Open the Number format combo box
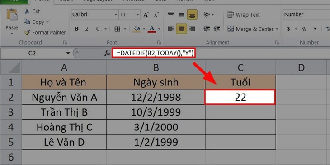The width and height of the screenshot is (330, 165). coord(306,15)
